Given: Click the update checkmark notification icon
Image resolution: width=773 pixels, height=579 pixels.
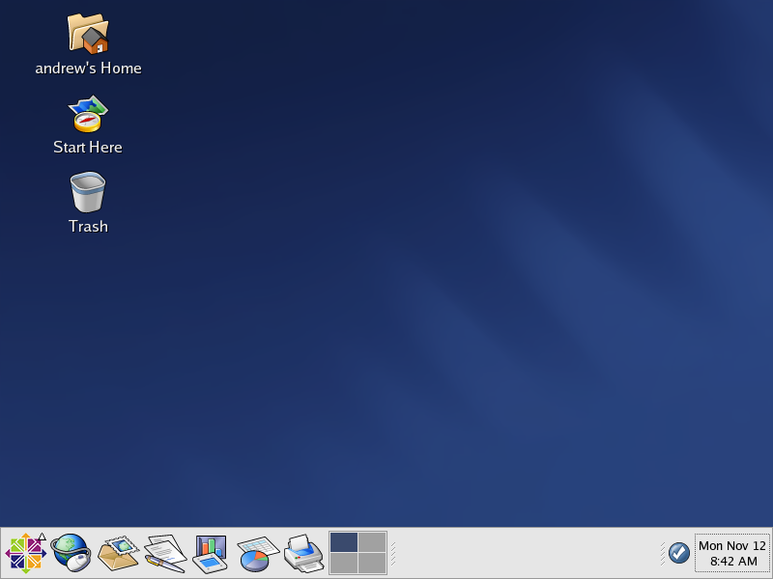Looking at the screenshot, I should pos(679,553).
